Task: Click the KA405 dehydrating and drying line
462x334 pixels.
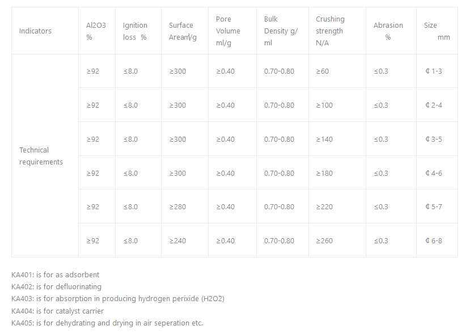Action: [x=107, y=323]
